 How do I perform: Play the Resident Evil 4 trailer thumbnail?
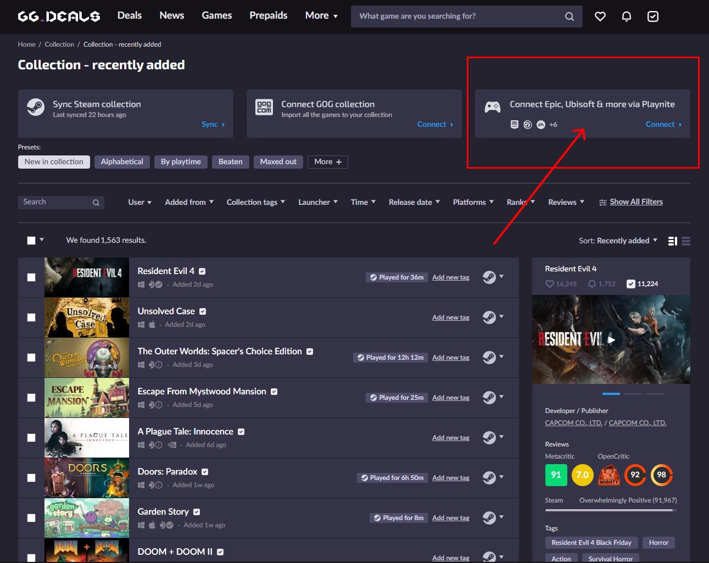611,339
